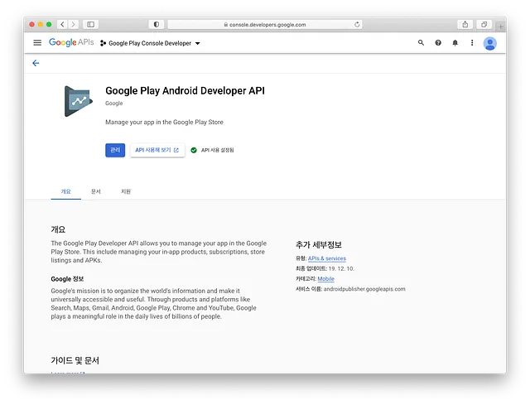This screenshot has width=530, height=405.
Task: Go back with the blue arrow
Action: tap(36, 63)
